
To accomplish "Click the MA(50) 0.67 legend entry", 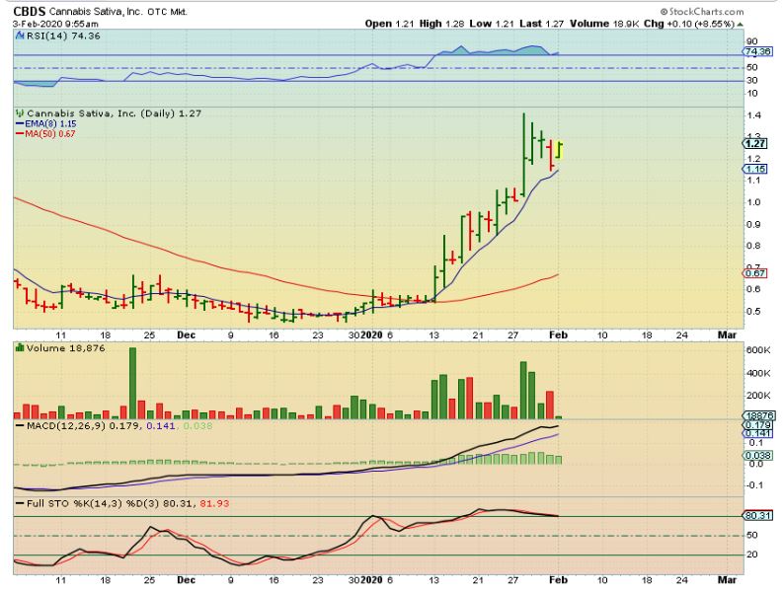I will pos(46,133).
